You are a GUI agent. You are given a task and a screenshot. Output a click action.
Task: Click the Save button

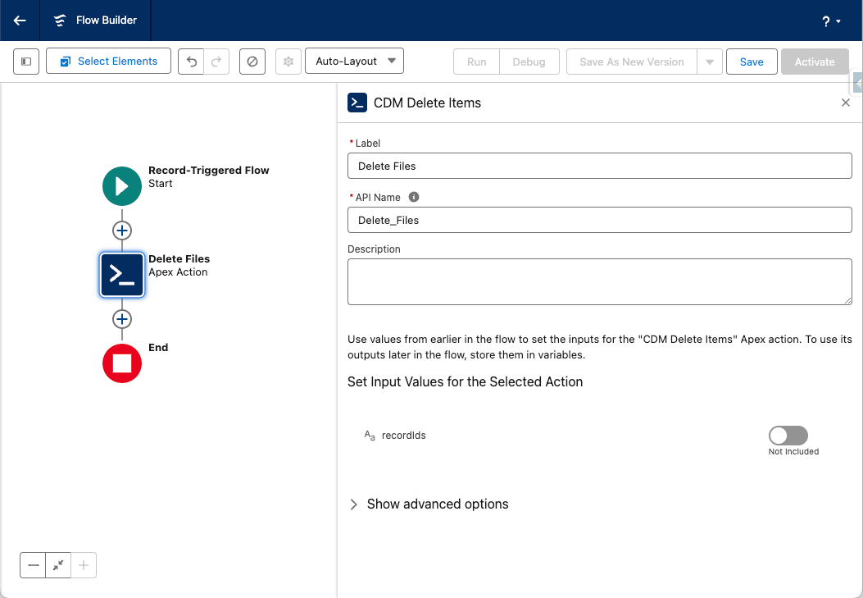click(x=751, y=62)
